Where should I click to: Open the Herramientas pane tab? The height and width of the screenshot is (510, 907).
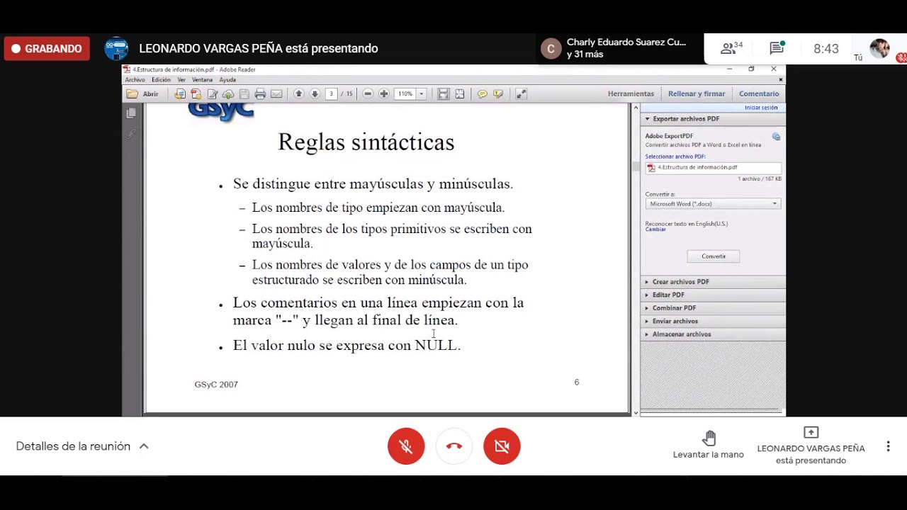pyautogui.click(x=631, y=93)
